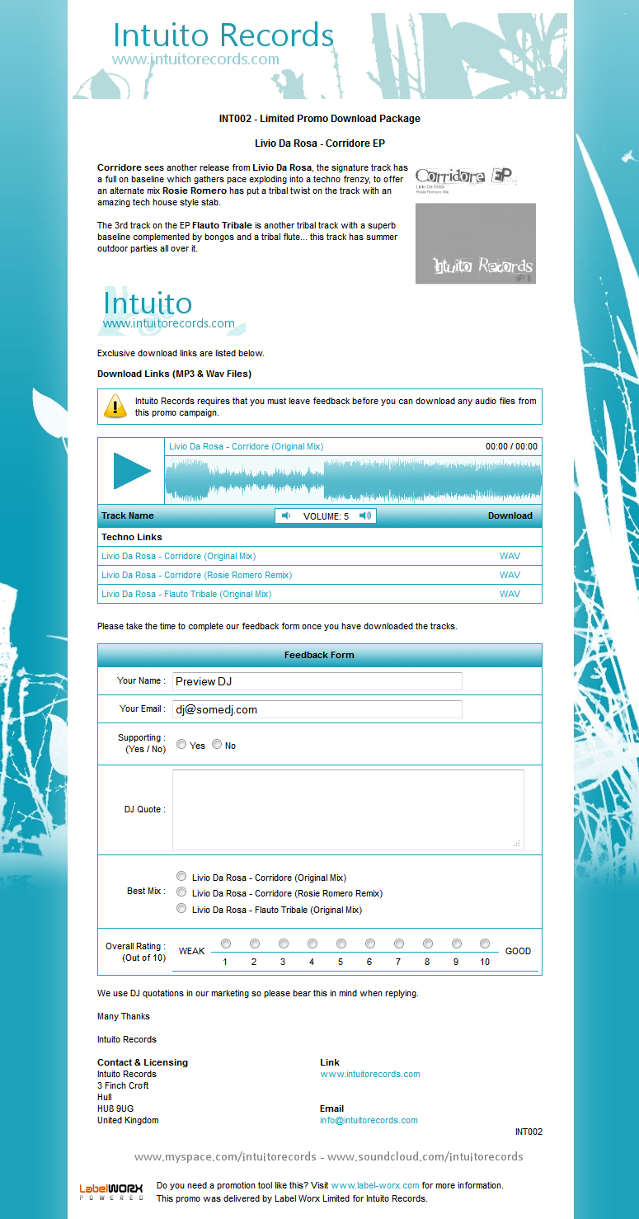Decrease volume with the left speaker icon
The height and width of the screenshot is (1219, 639).
coord(286,515)
